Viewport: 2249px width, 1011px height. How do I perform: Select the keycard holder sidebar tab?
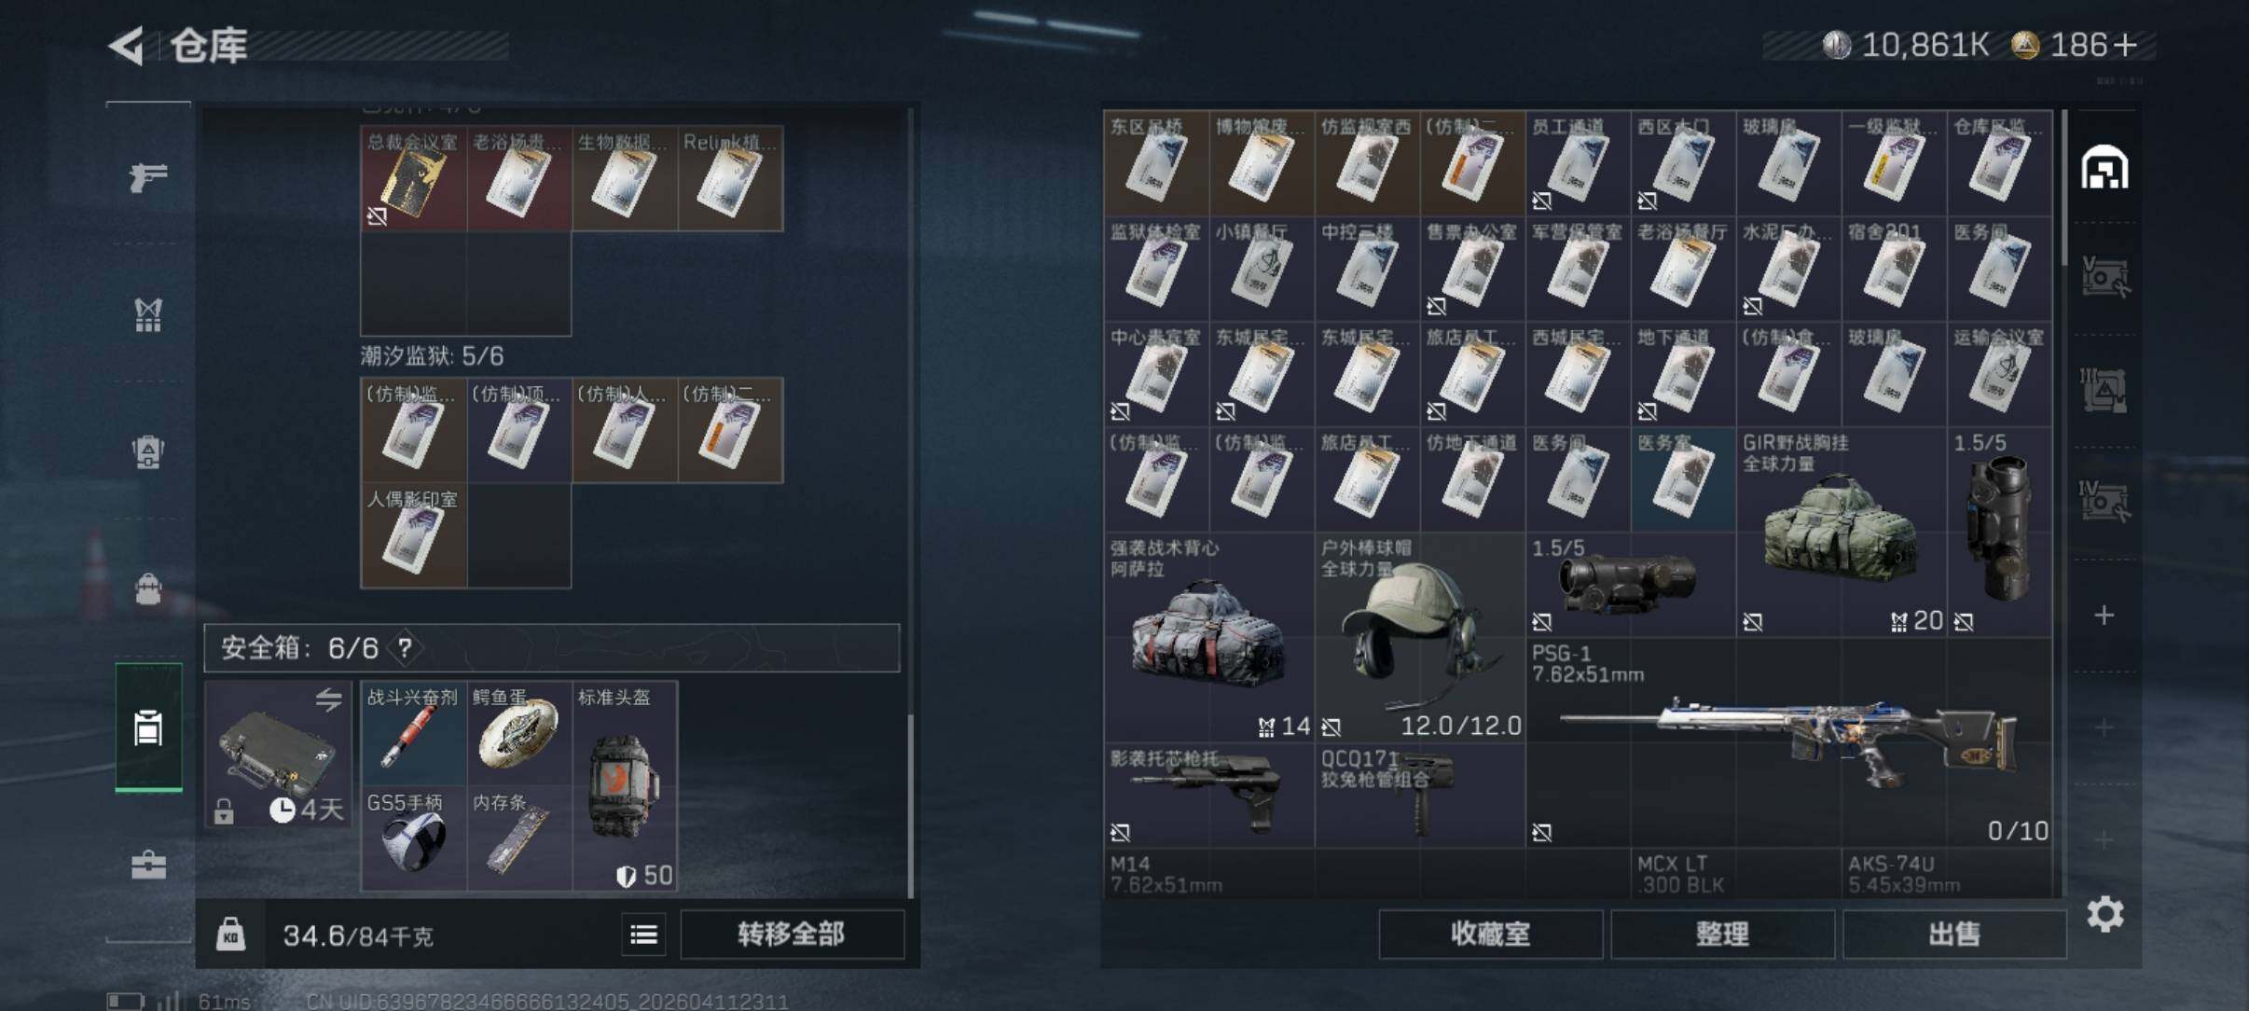pos(148,727)
